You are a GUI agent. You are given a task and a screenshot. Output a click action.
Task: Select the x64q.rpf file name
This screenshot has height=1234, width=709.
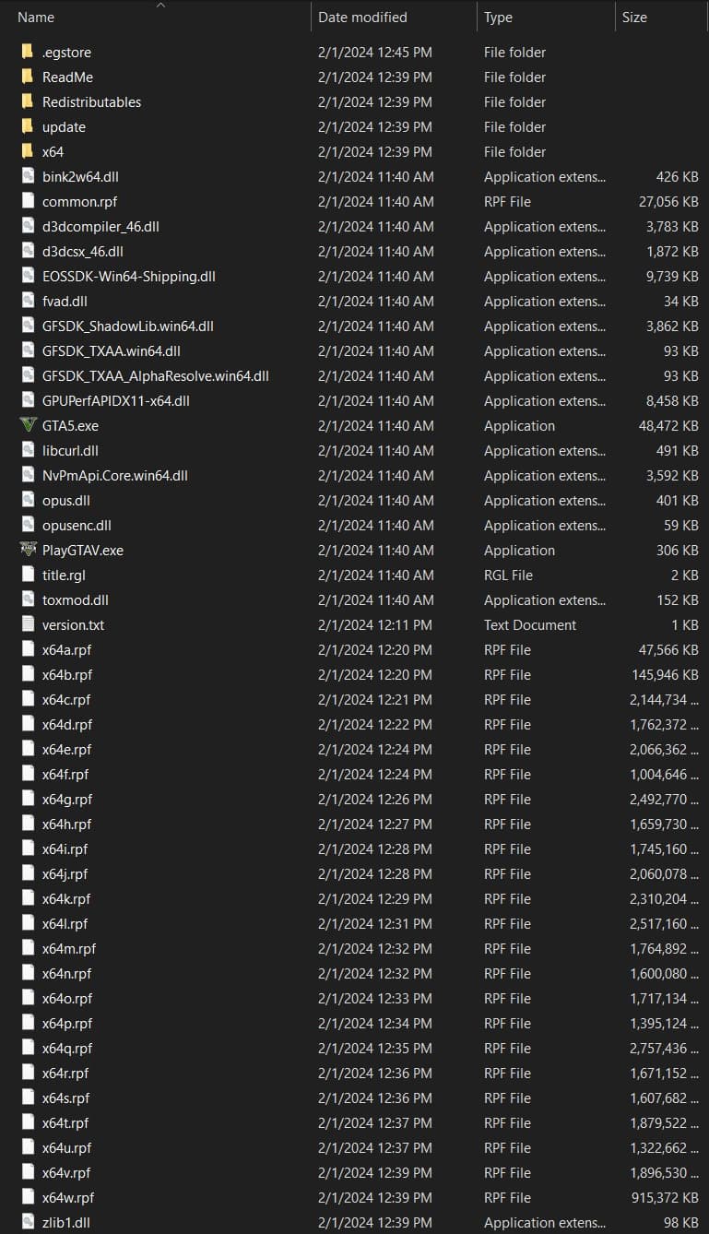[67, 1048]
